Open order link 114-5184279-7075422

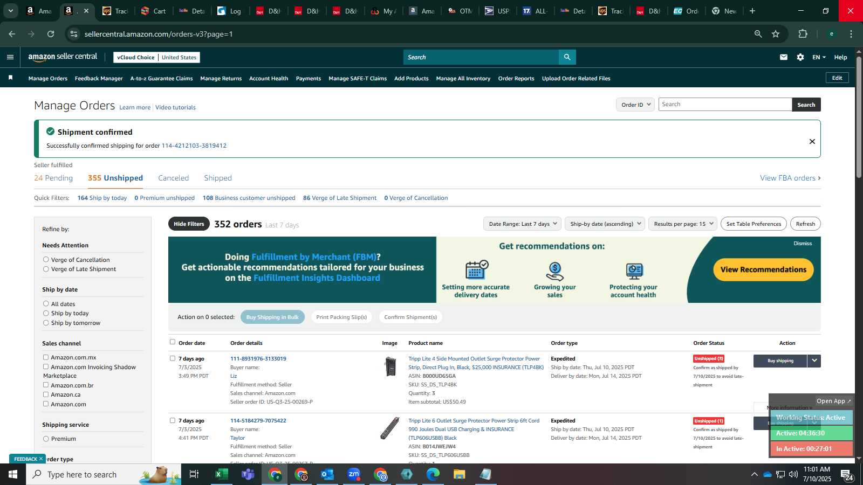click(258, 420)
